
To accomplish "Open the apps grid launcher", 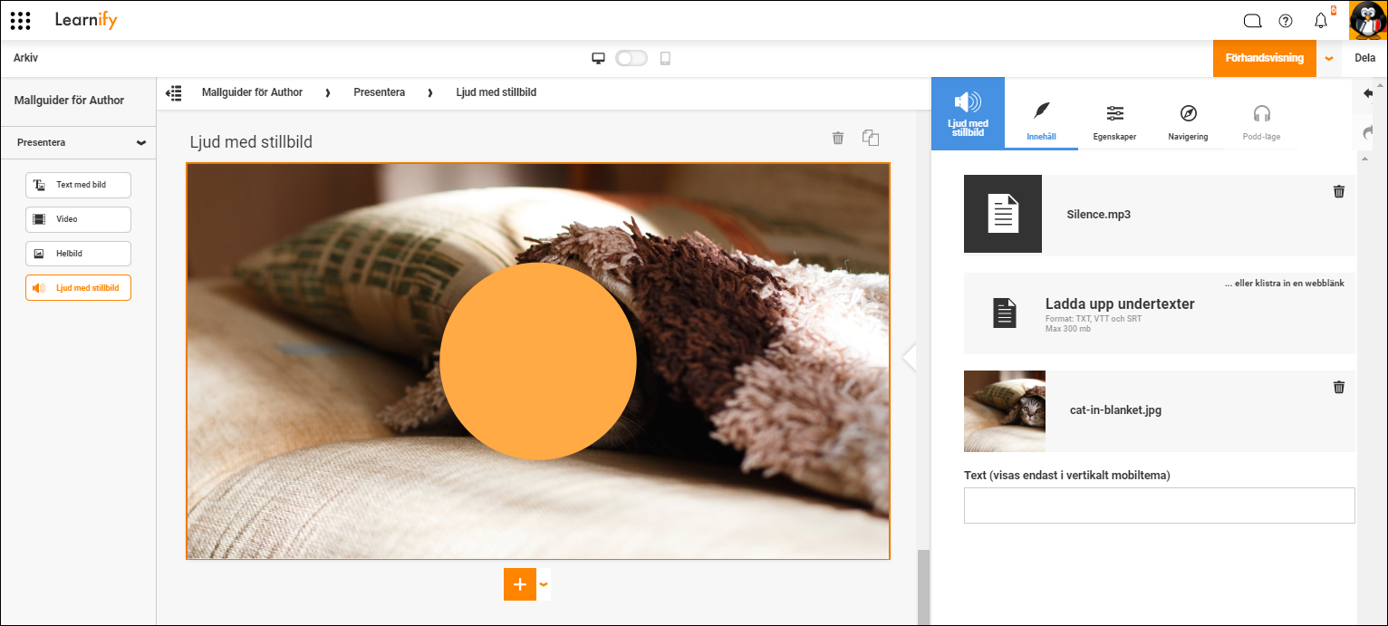I will click(21, 21).
